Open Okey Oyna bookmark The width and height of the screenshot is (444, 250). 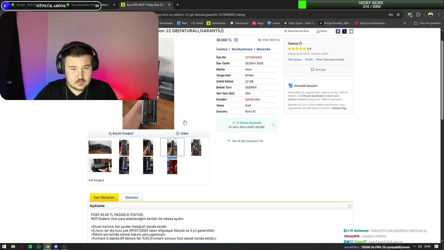[299, 23]
